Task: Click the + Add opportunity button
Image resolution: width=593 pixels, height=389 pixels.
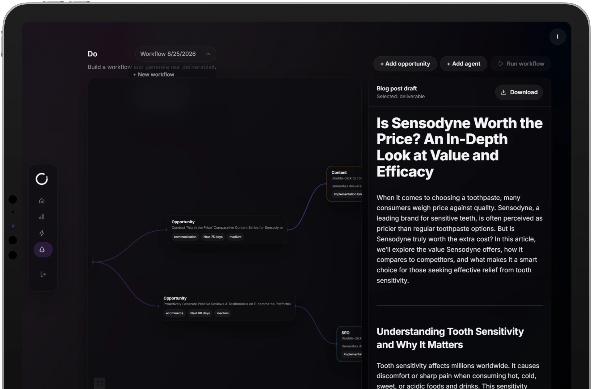Action: [405, 64]
